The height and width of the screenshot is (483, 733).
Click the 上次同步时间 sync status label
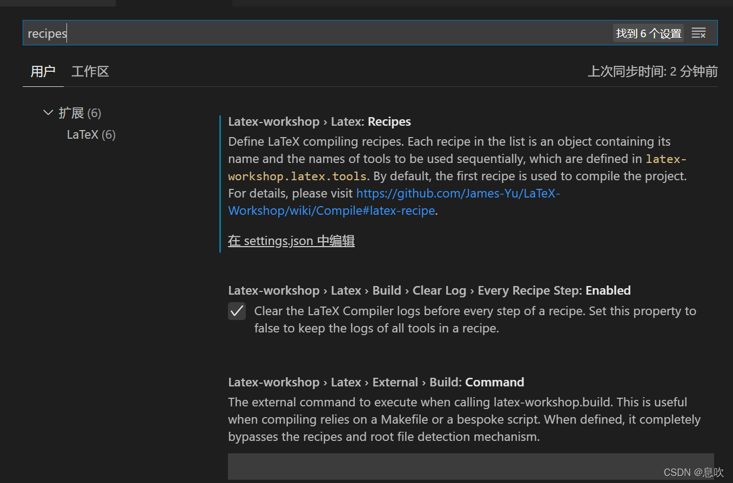coord(652,71)
